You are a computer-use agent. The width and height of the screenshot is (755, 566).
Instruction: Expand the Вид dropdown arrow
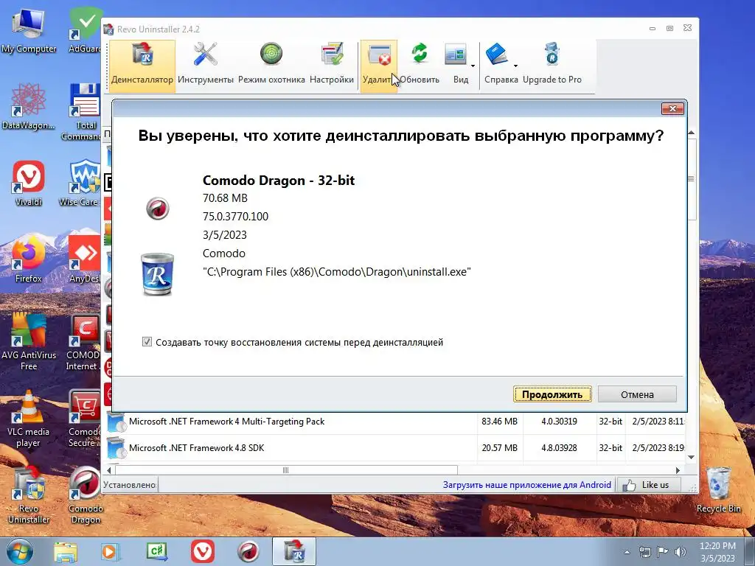473,66
